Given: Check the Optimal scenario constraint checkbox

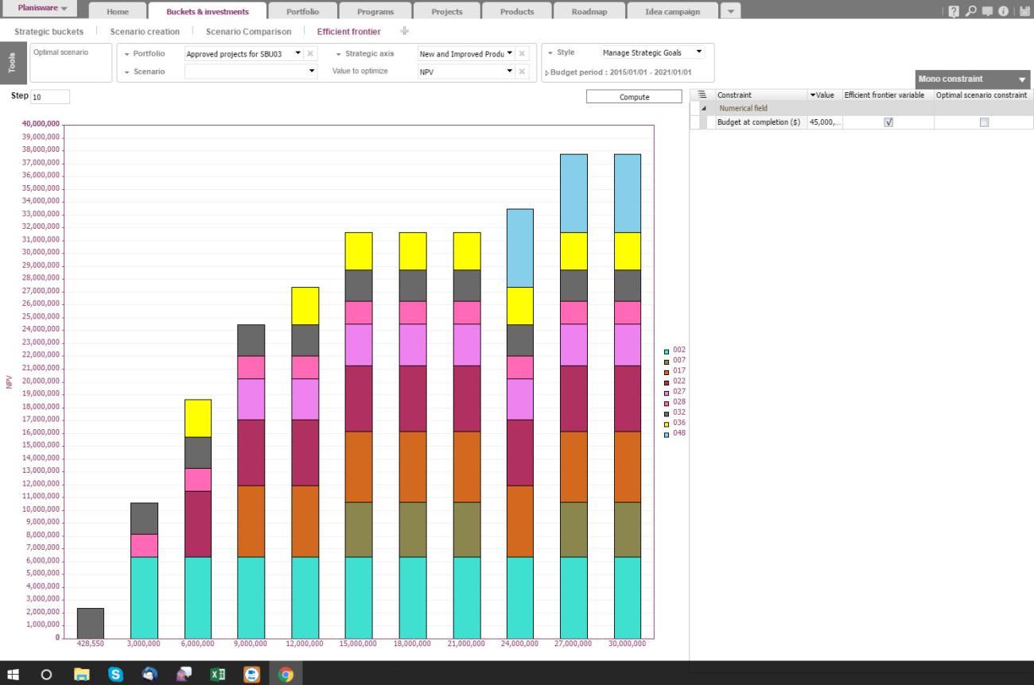Looking at the screenshot, I should pyautogui.click(x=984, y=122).
